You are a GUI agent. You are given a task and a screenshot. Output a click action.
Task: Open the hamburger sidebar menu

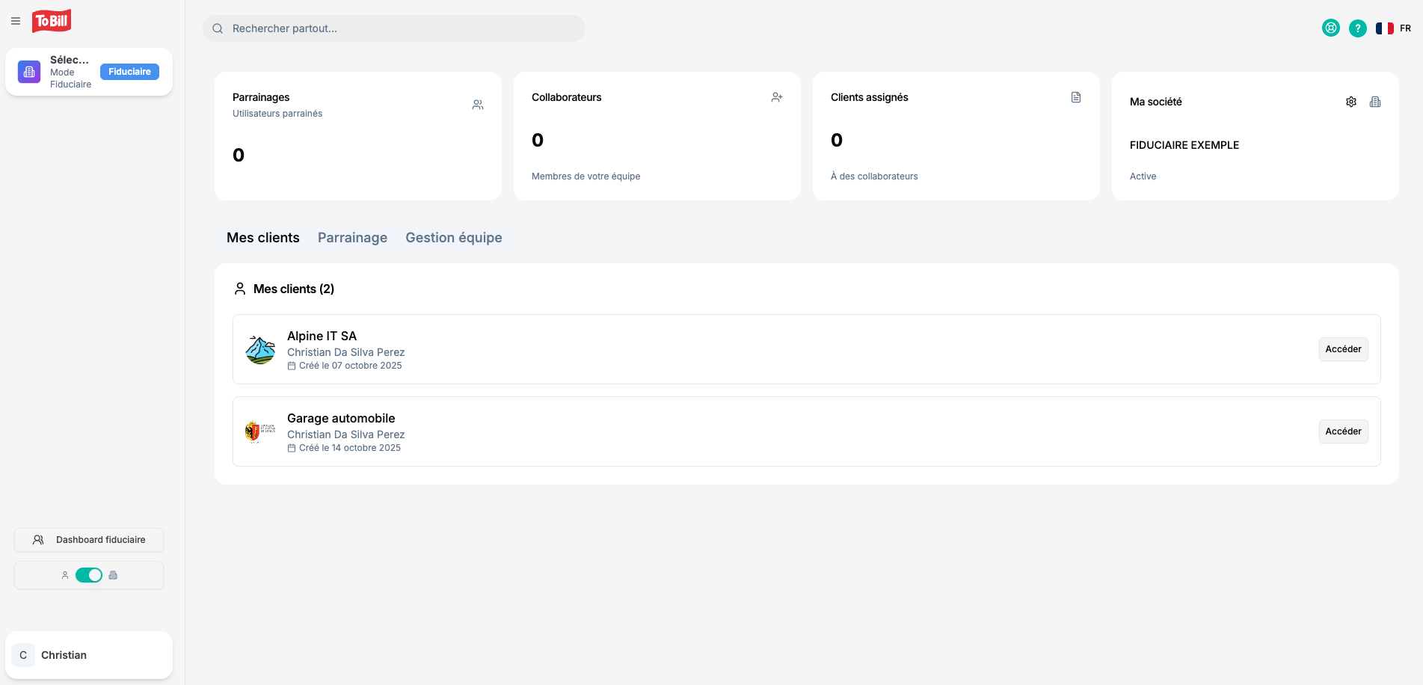click(x=16, y=21)
